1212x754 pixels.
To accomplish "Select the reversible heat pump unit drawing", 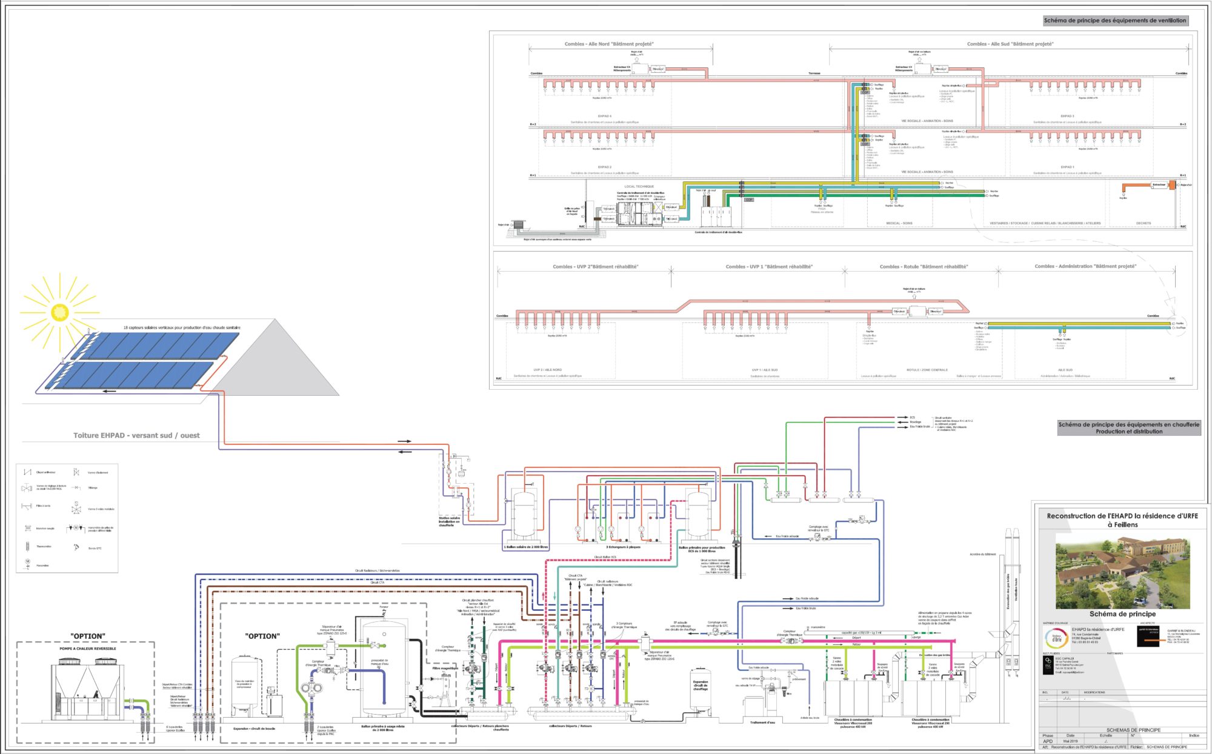I will pos(89,690).
